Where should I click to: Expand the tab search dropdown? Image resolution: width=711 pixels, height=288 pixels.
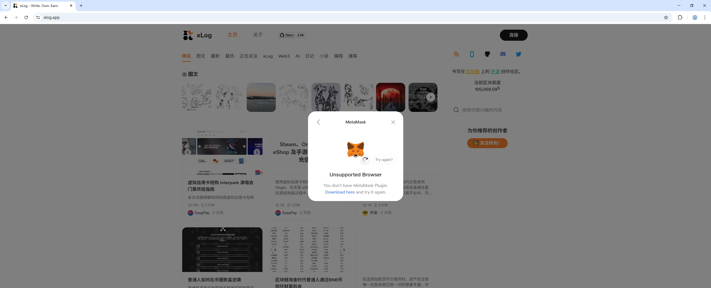pyautogui.click(x=5, y=6)
